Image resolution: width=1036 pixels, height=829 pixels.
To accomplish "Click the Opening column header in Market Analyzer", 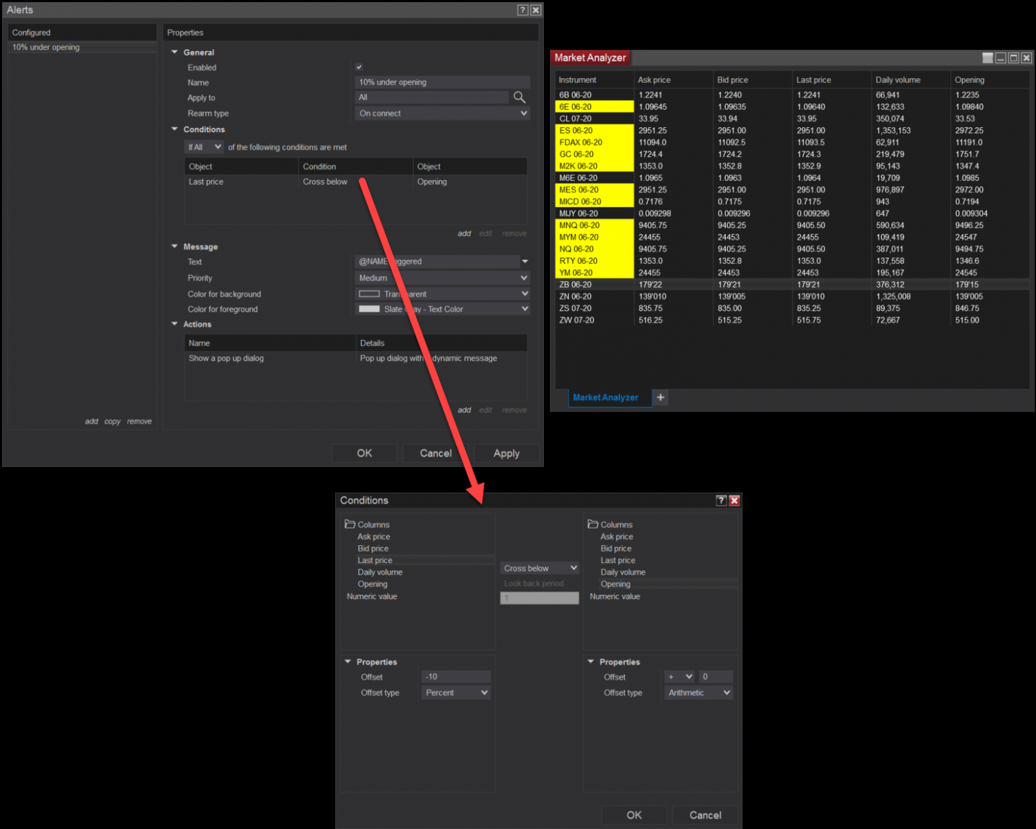I will click(990, 80).
